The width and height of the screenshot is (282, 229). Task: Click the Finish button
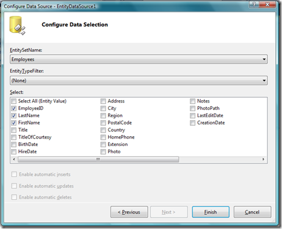click(211, 212)
